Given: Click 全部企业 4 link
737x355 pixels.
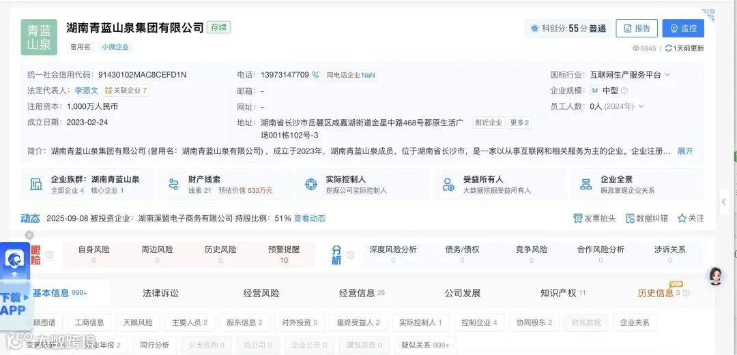Looking at the screenshot, I should click(68, 190).
